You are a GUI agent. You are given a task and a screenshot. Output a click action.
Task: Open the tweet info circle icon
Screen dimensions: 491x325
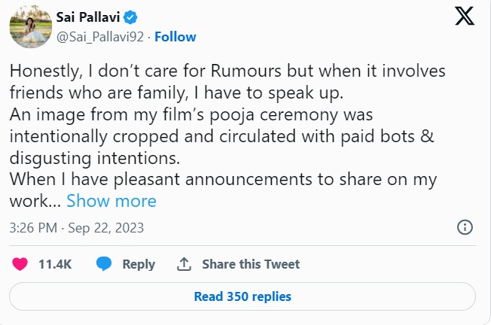coord(465,227)
